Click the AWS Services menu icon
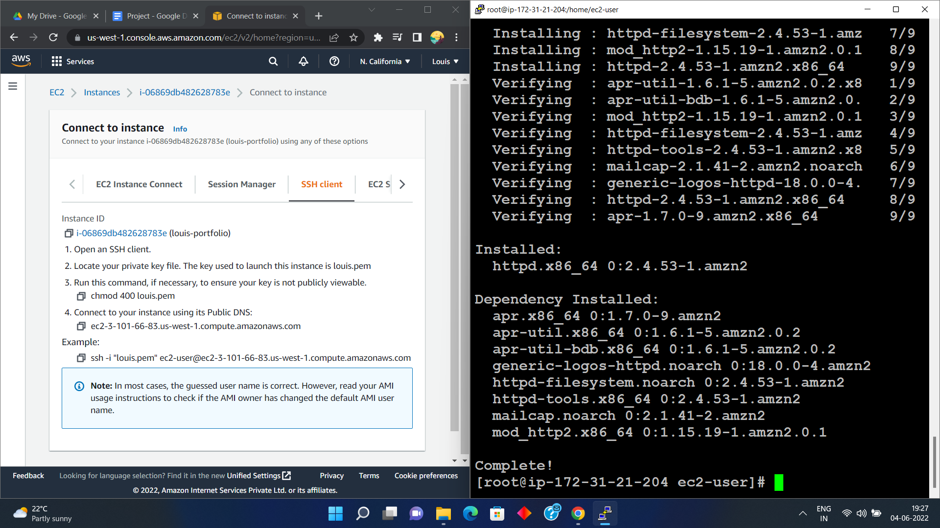This screenshot has width=940, height=528. 56,61
